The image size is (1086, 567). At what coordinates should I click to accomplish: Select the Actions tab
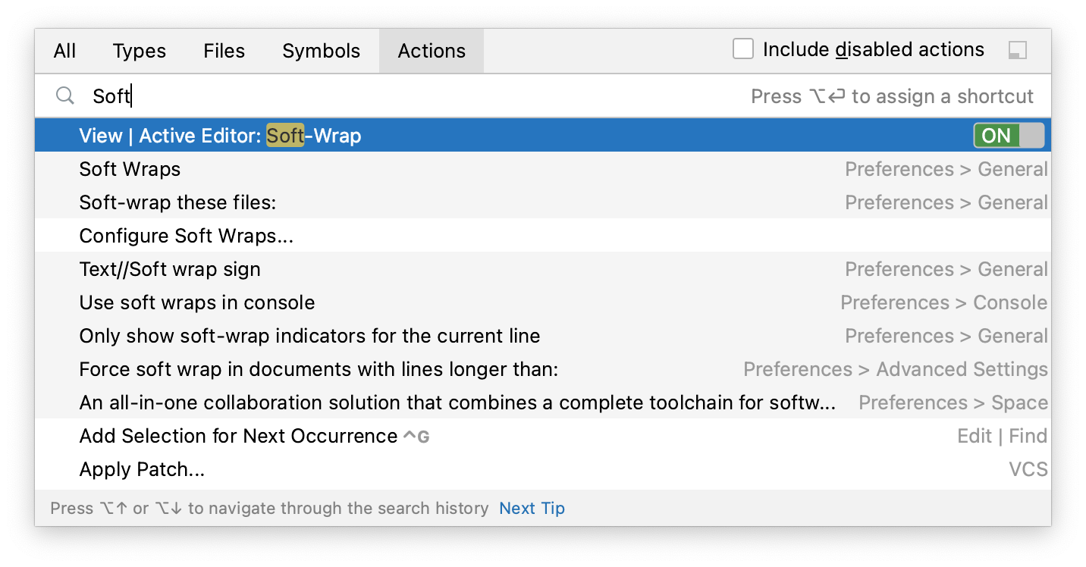tap(432, 51)
